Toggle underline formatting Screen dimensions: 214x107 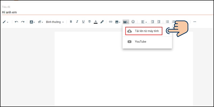[83, 22]
